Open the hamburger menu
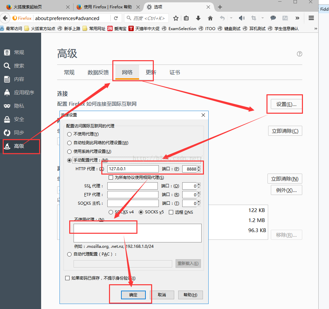 tap(311, 18)
